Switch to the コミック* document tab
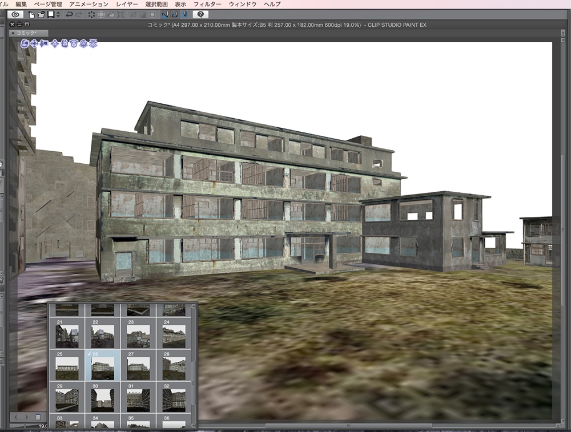 [29, 33]
